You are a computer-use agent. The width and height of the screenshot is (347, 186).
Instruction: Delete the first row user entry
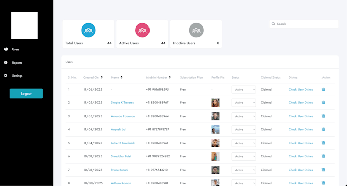tap(323, 89)
